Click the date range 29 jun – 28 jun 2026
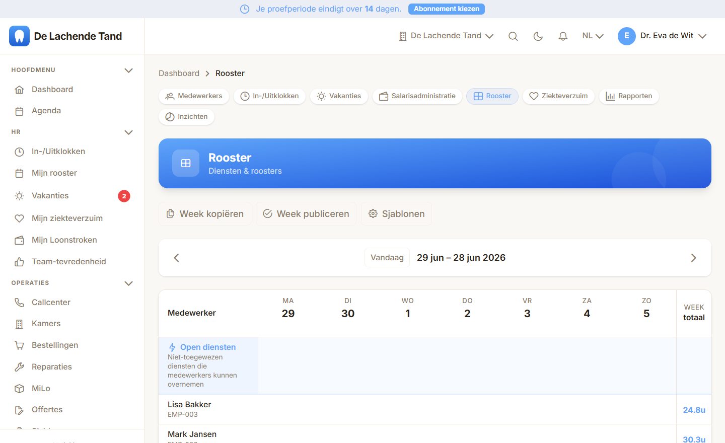This screenshot has height=443, width=725. [461, 258]
